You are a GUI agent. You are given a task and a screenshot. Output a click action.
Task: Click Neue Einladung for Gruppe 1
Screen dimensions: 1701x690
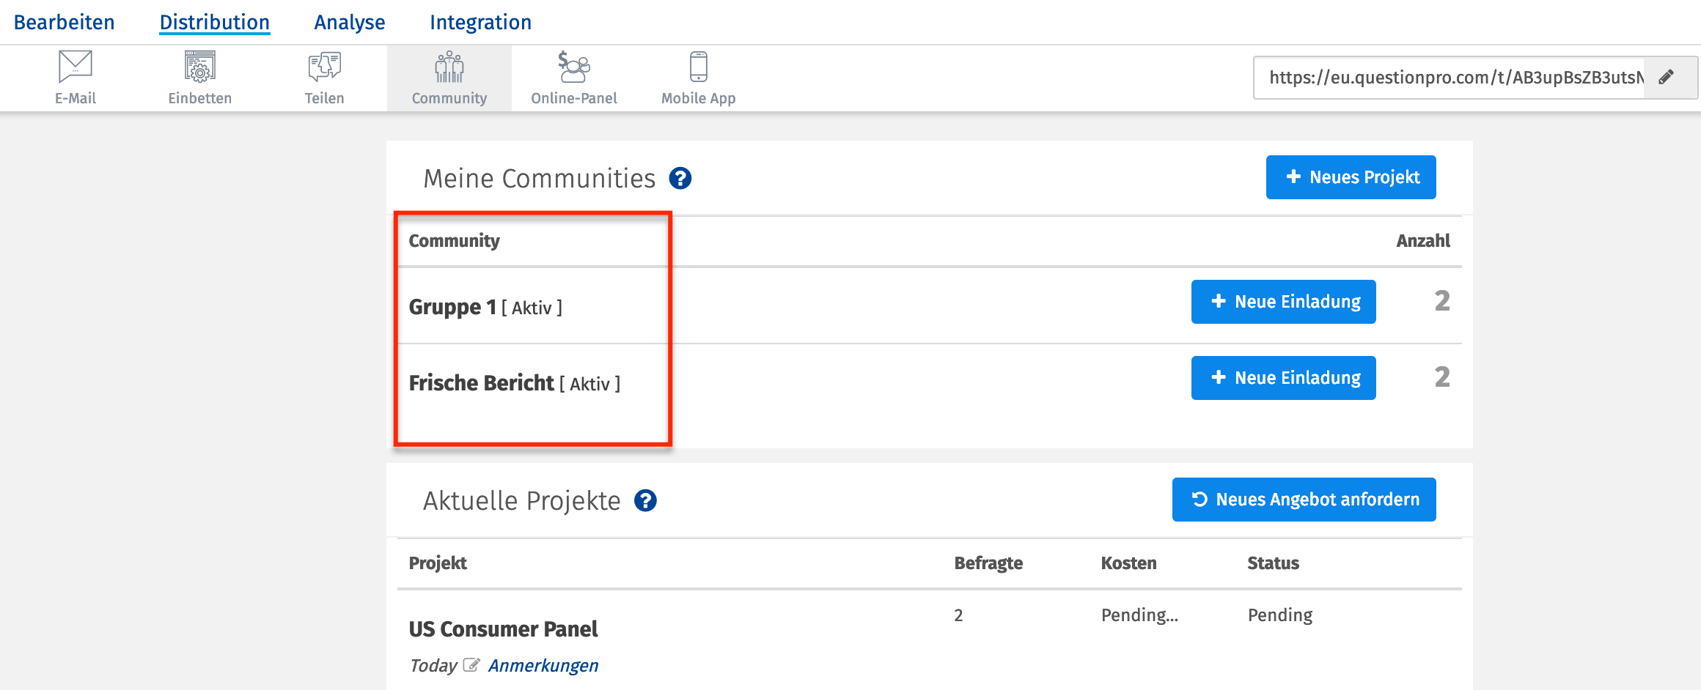click(x=1283, y=302)
